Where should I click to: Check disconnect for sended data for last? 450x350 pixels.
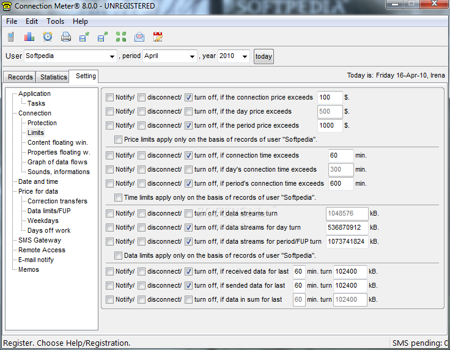141,285
